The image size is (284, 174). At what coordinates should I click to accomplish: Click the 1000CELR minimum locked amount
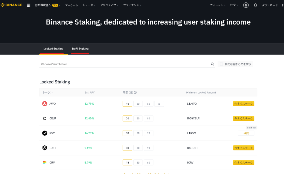click(x=193, y=118)
